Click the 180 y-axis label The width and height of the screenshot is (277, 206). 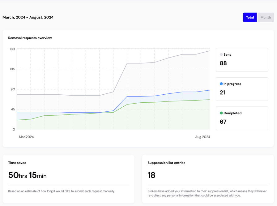pyautogui.click(x=12, y=49)
